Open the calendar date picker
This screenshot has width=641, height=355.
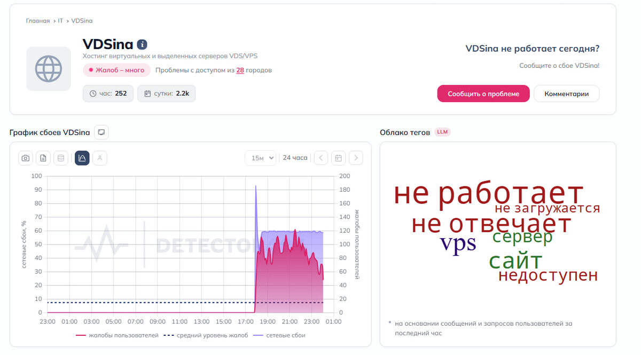click(338, 158)
